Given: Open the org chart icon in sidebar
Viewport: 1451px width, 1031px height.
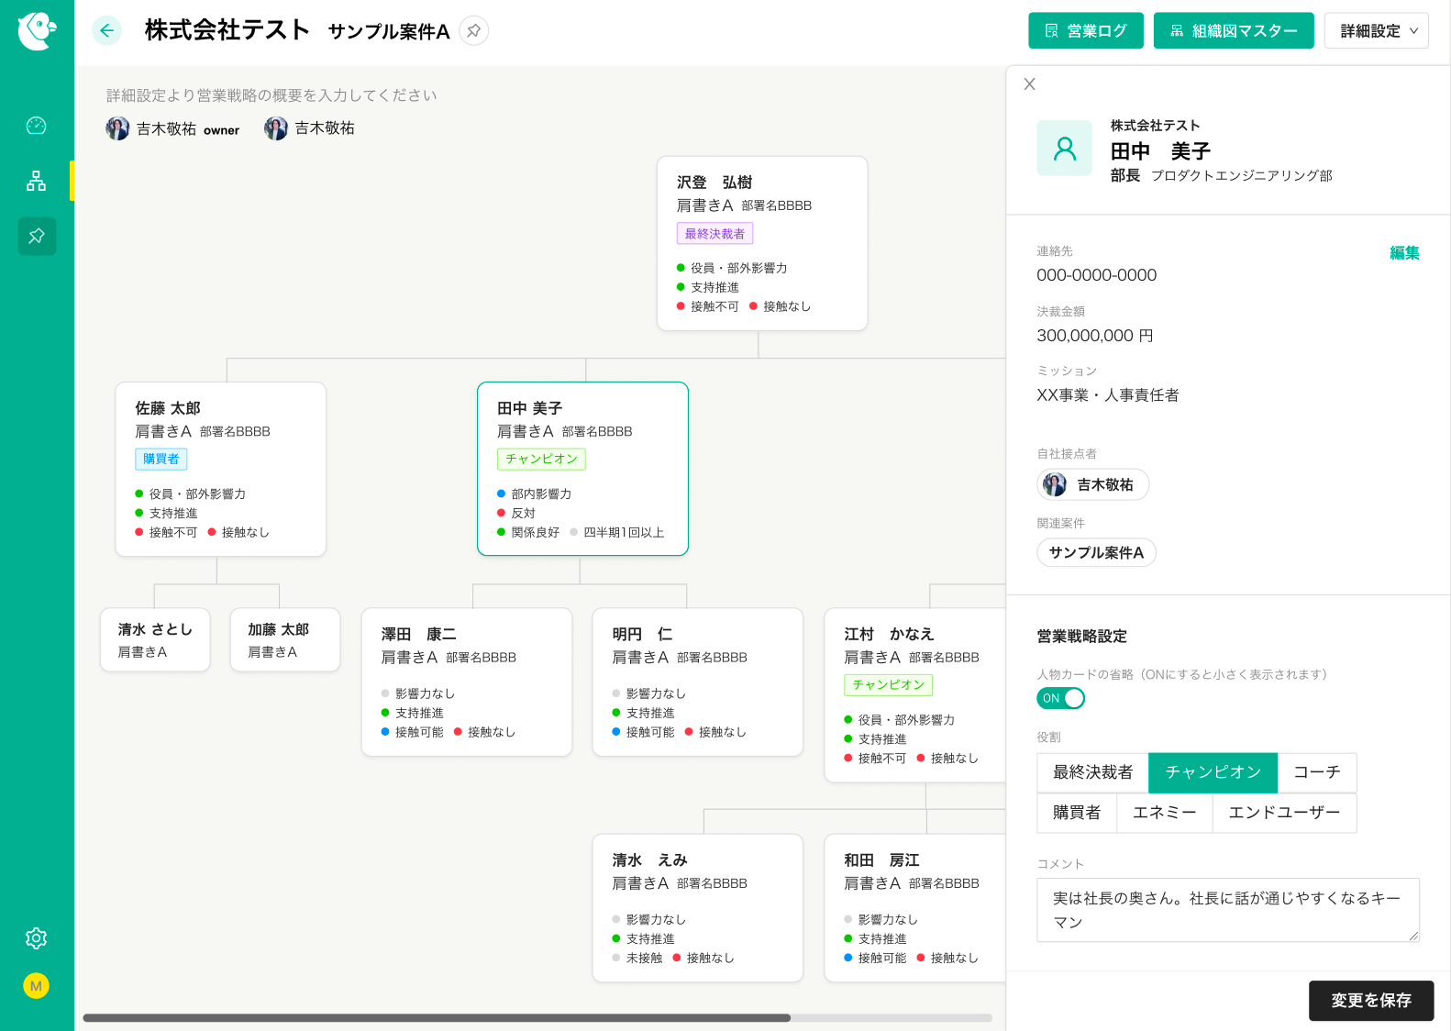Looking at the screenshot, I should [37, 181].
